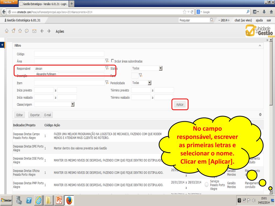Image resolution: width=275 pixels, height=206 pixels.
Task: Open the Firefox application menu button
Action: [x=9, y=2]
